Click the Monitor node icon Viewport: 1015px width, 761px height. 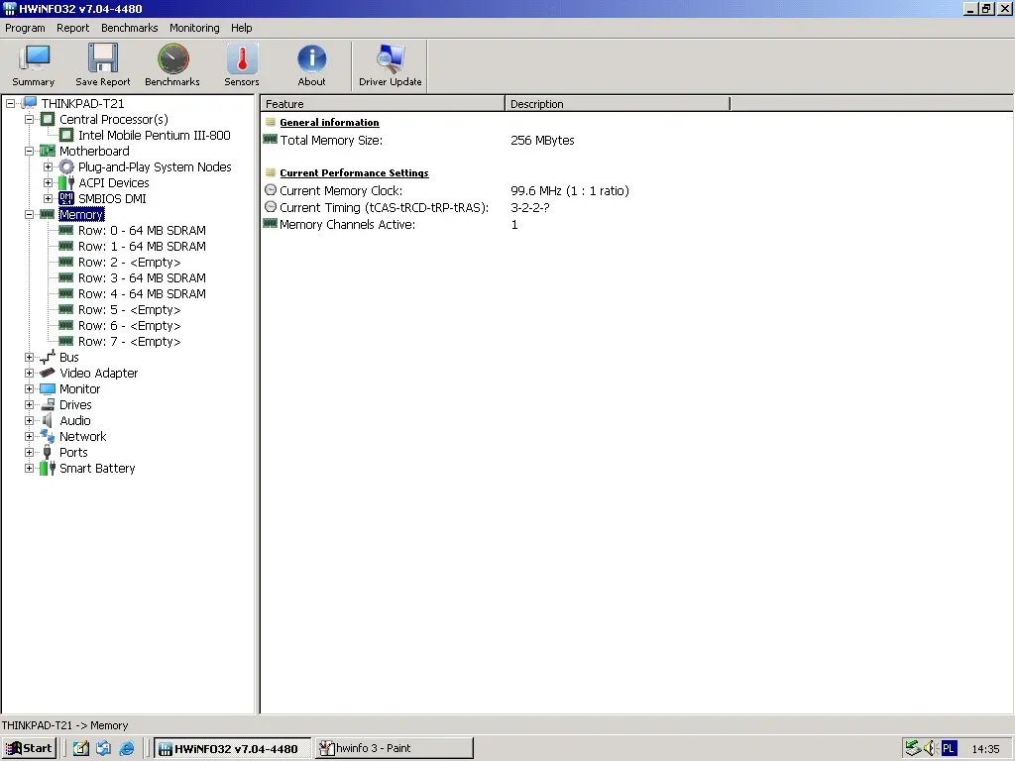coord(48,388)
